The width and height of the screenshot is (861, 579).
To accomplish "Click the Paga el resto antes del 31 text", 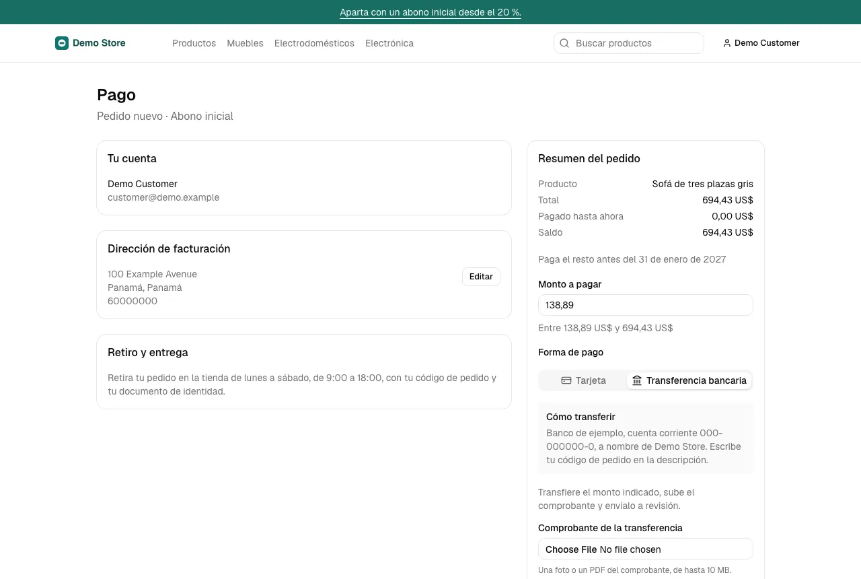I will tap(632, 259).
